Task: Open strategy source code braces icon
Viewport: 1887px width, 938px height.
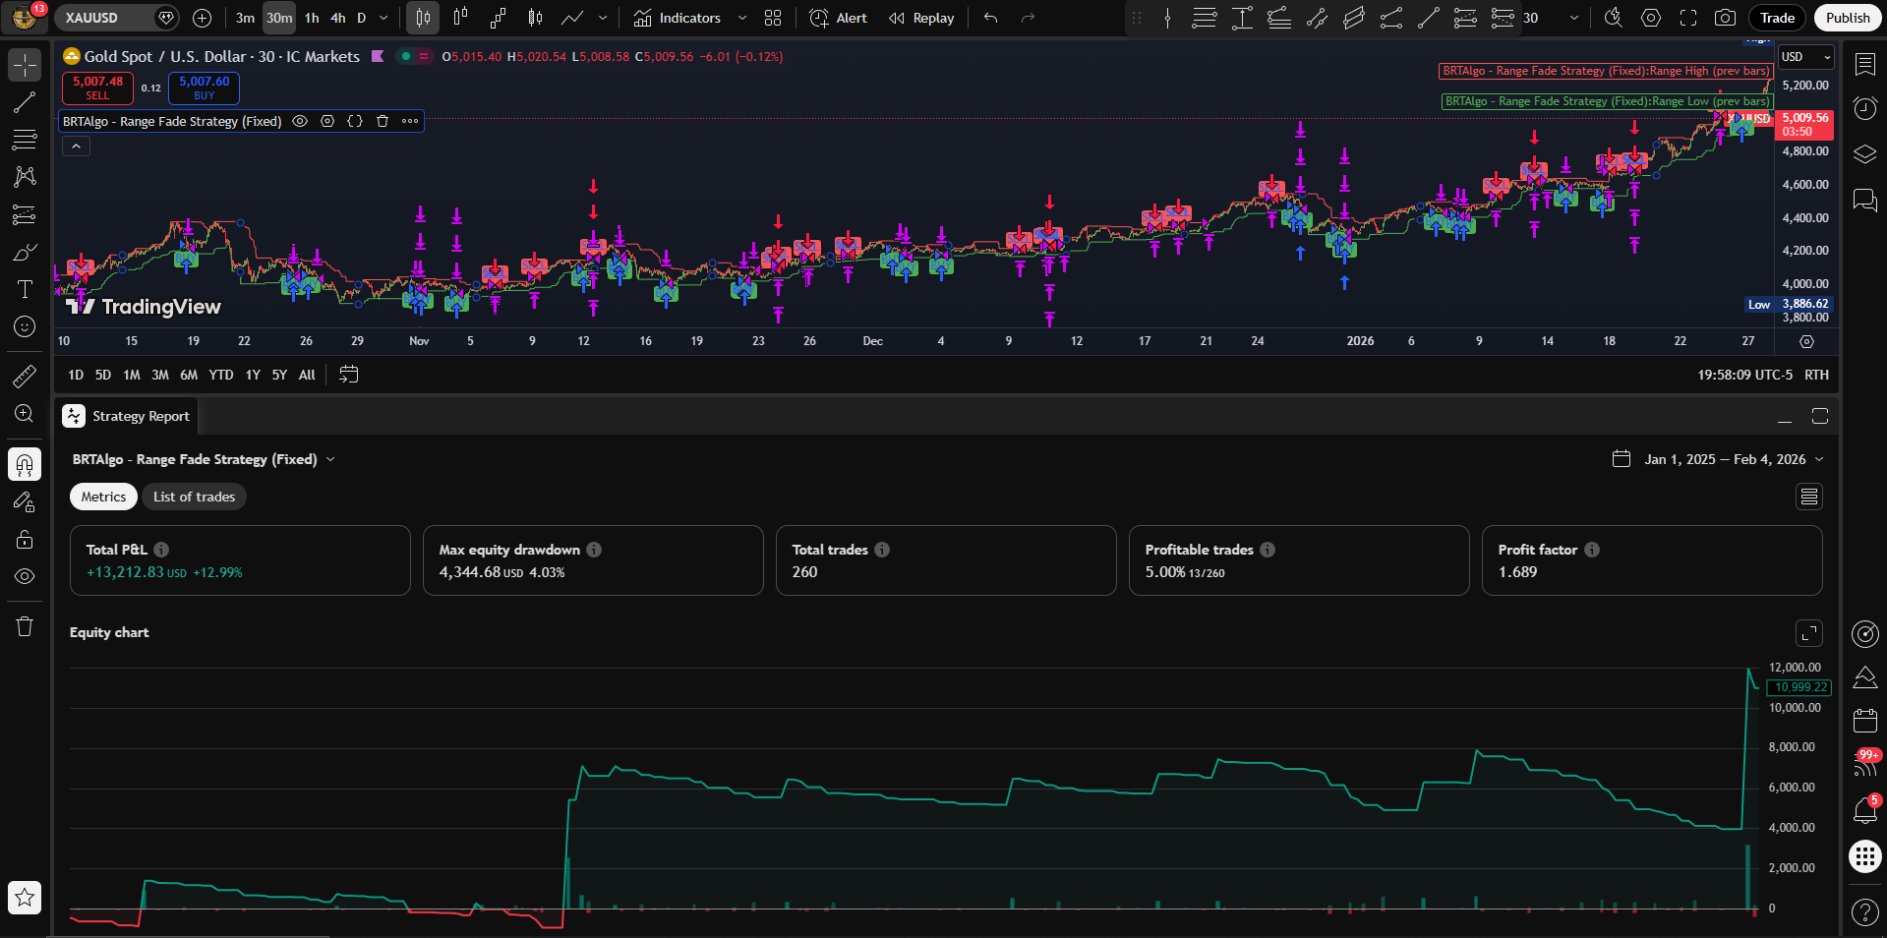Action: [x=355, y=121]
